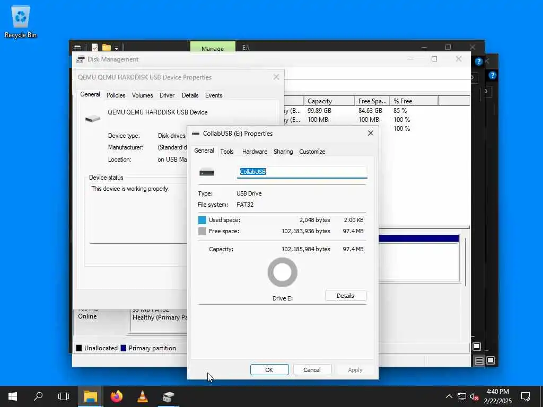Sort by the % Free column header
543x407 pixels.
click(x=414, y=101)
